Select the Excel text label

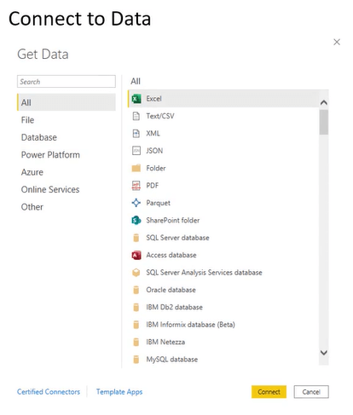(x=153, y=99)
